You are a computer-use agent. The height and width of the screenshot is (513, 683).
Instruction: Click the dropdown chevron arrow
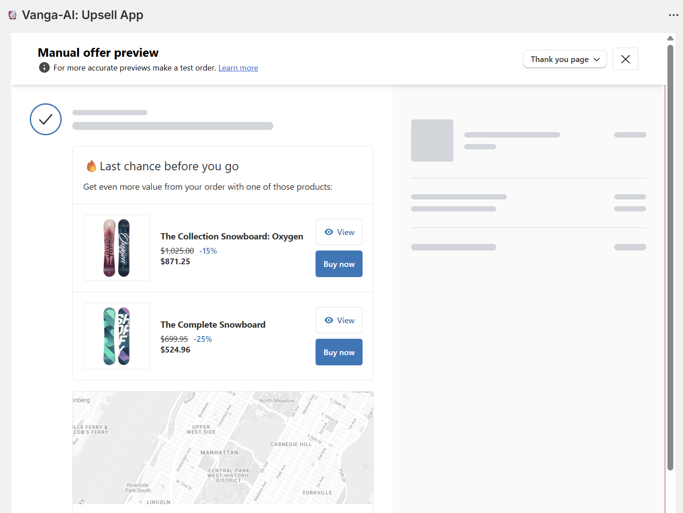tap(596, 59)
